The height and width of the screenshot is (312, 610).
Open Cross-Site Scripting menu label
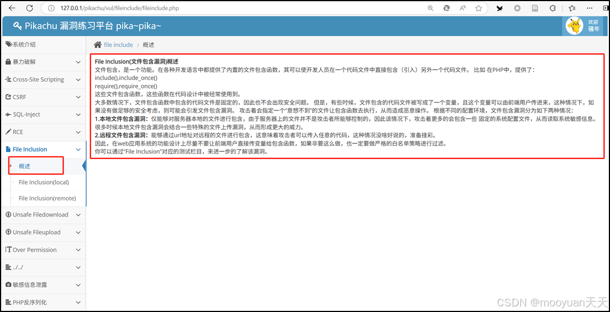pos(38,79)
